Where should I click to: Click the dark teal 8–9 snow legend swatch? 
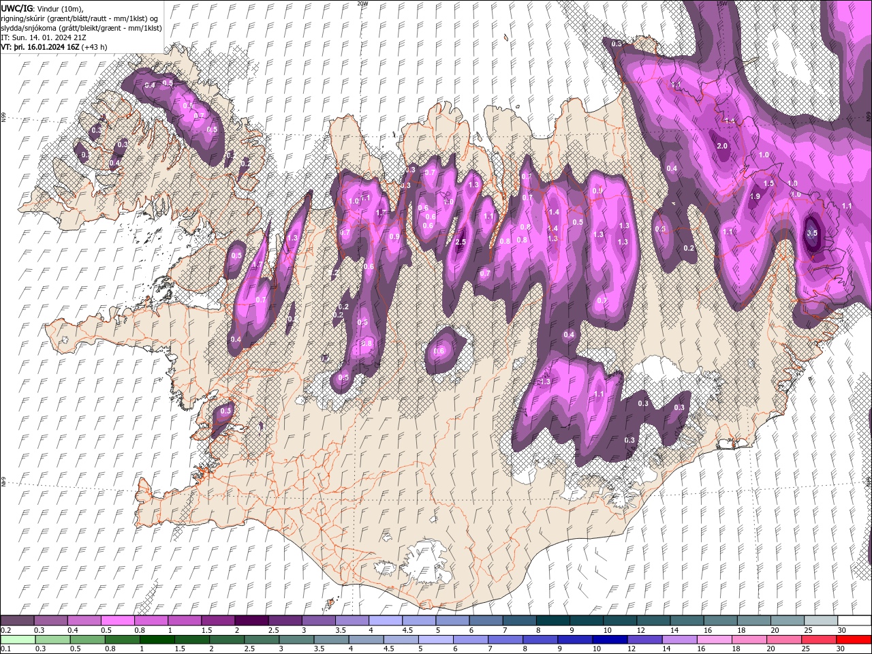pos(552,621)
